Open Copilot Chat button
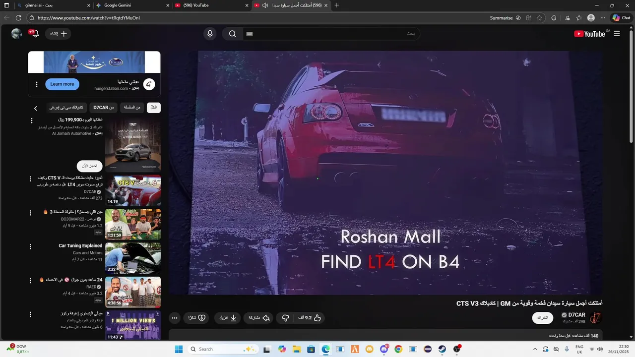This screenshot has height=357, width=635. coord(621,18)
